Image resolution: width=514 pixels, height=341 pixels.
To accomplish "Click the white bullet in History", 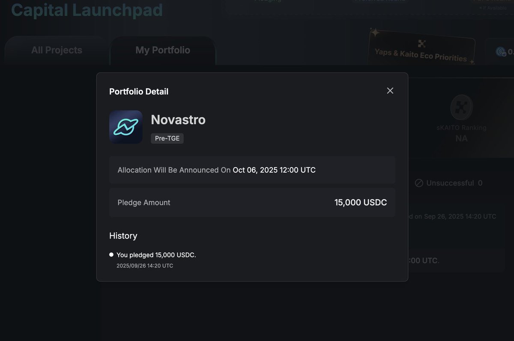I will coord(111,254).
